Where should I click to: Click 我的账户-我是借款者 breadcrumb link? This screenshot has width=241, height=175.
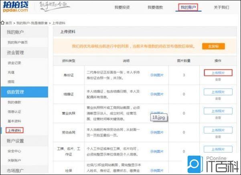[32, 23]
